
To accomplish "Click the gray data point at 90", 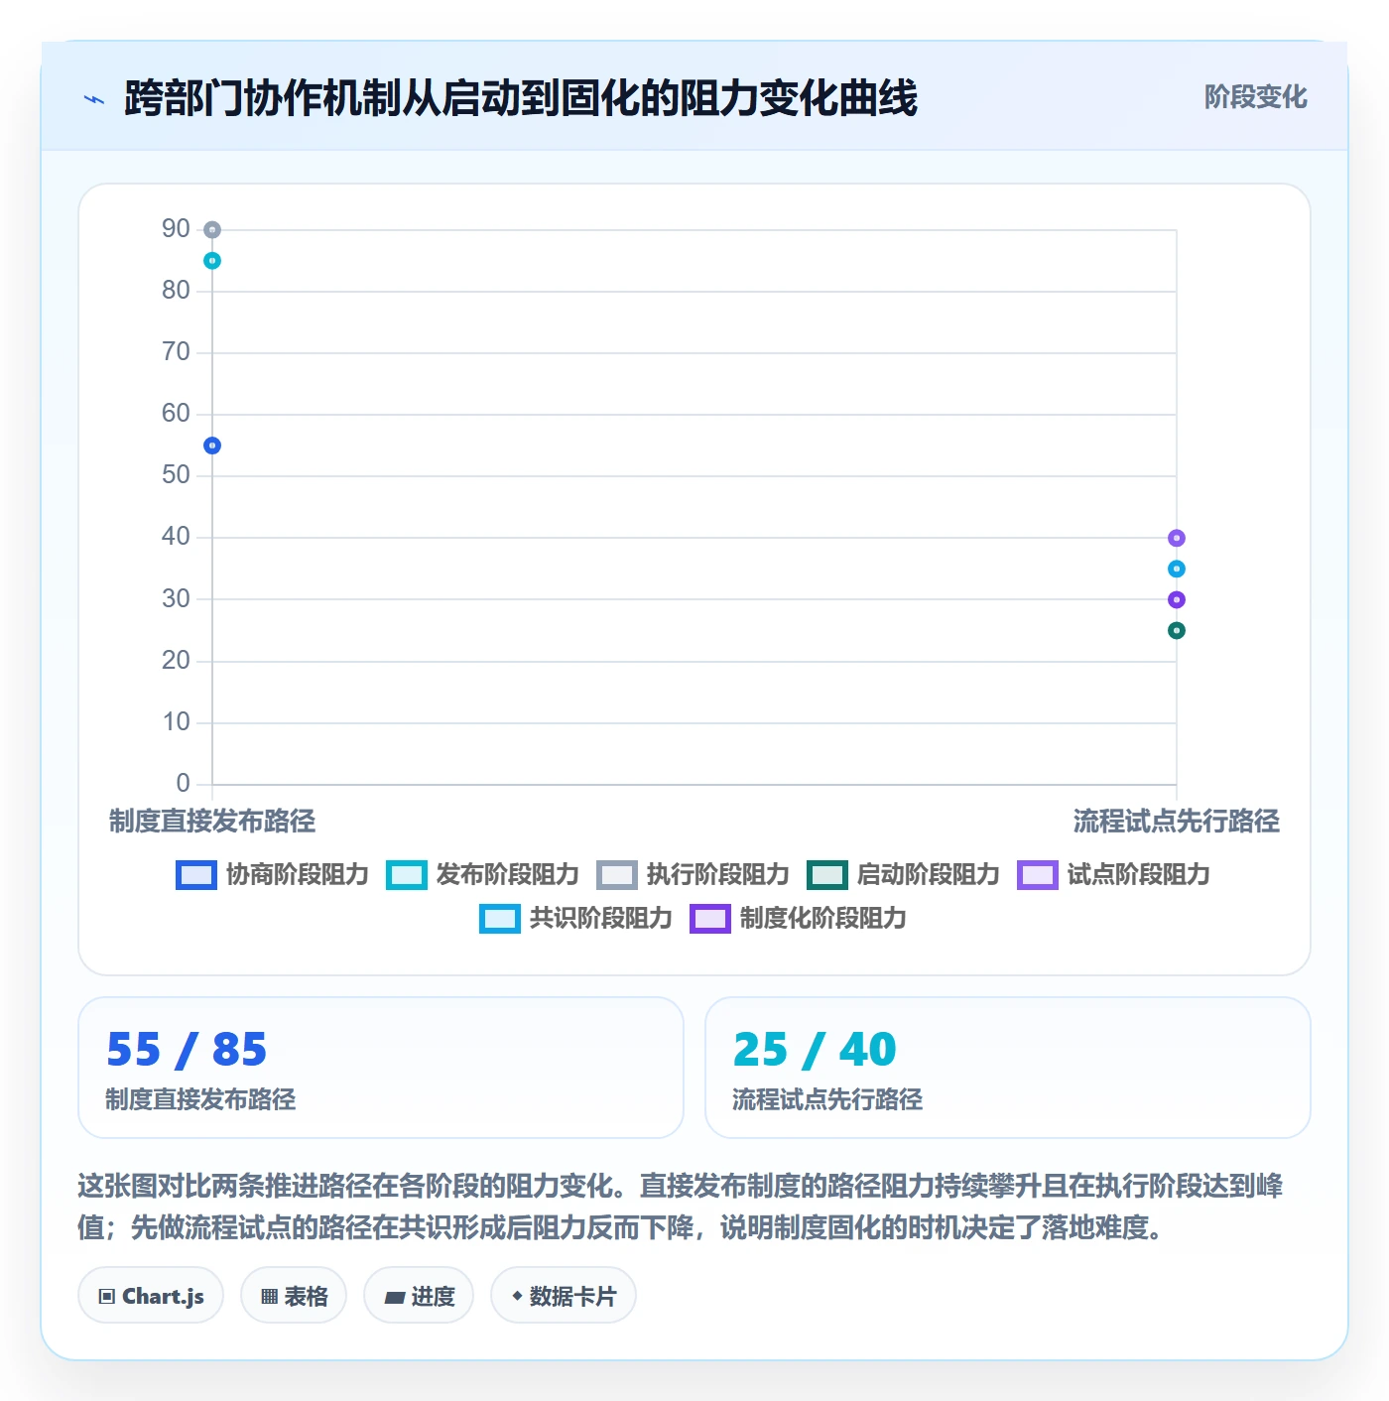I will (x=212, y=230).
